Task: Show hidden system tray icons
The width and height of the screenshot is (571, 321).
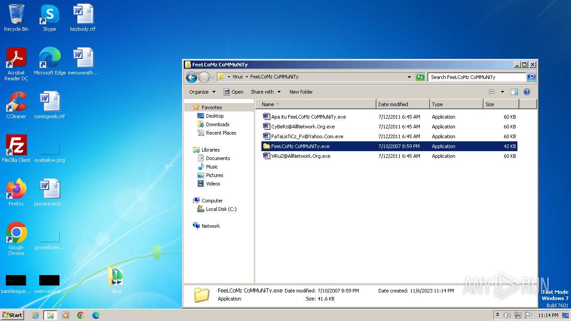Action: [x=497, y=315]
